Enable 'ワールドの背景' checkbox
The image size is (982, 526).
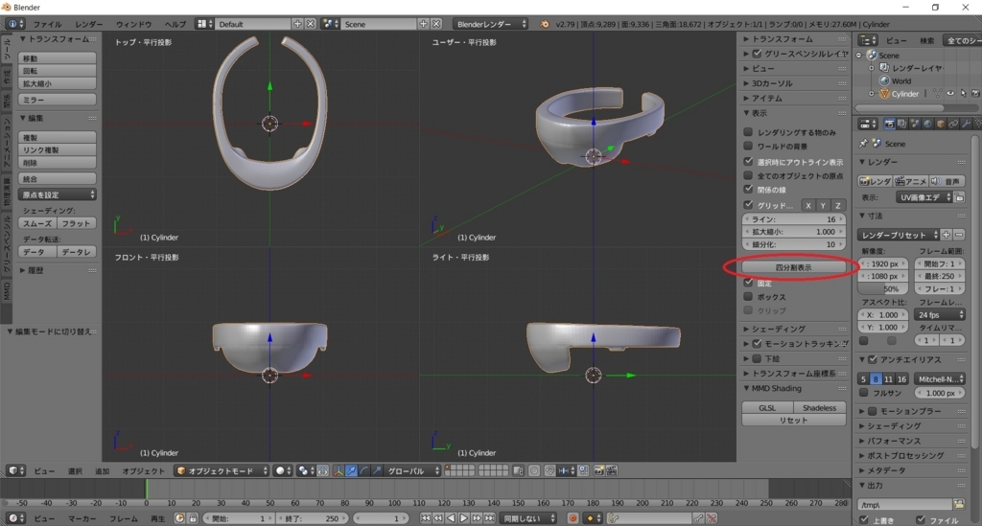[748, 146]
